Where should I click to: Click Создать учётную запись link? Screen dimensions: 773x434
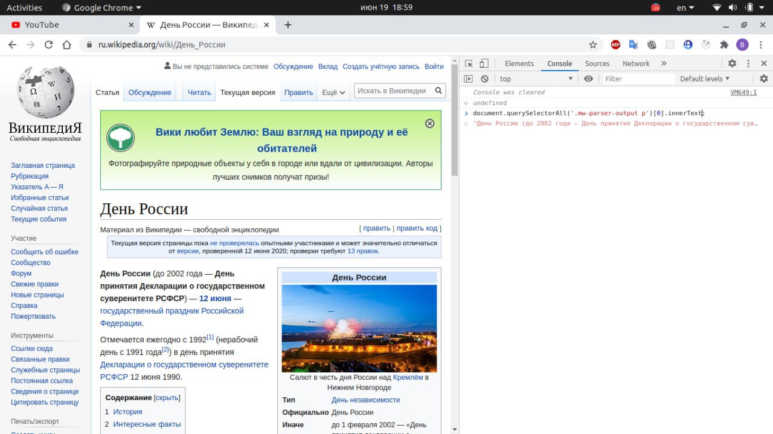pyautogui.click(x=381, y=67)
